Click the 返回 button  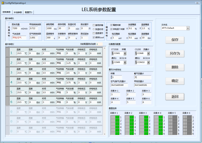click(175, 97)
